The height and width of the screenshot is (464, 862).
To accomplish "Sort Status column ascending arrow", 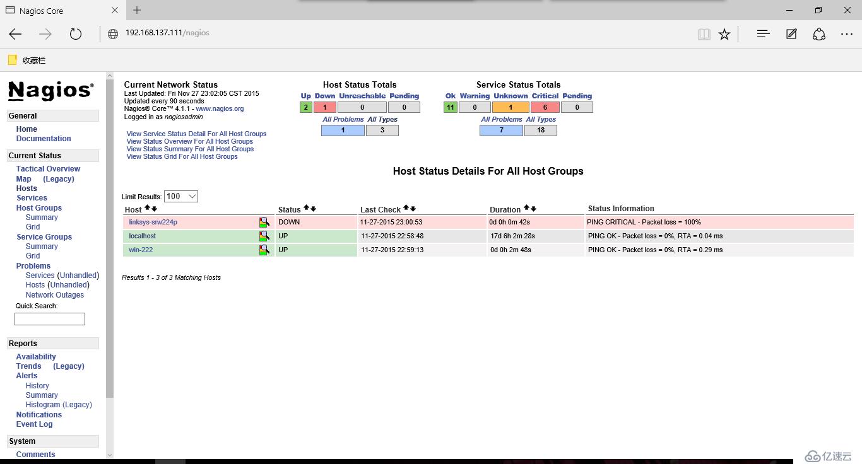I will pos(307,208).
